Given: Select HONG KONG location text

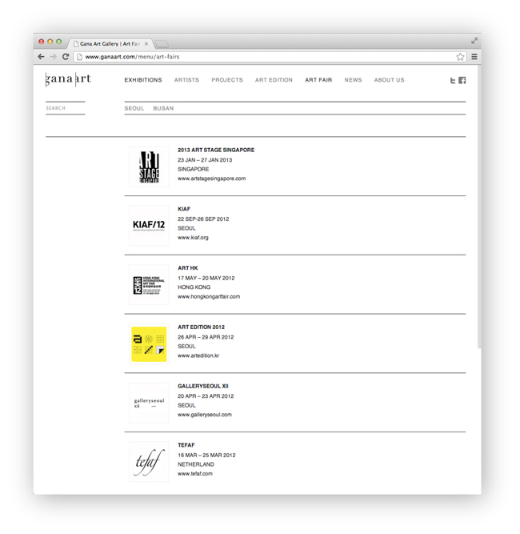Looking at the screenshot, I should 194,287.
